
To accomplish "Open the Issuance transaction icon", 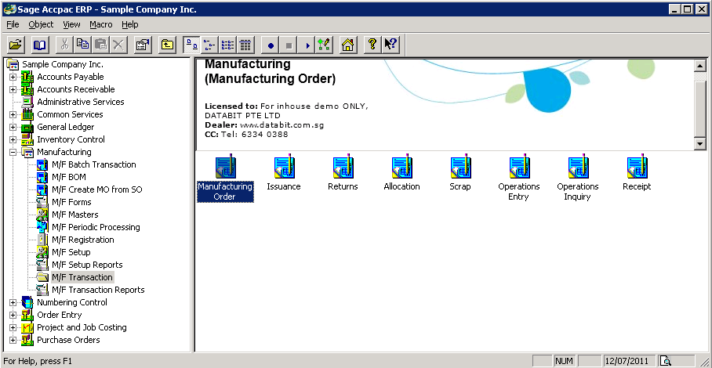I will [284, 173].
